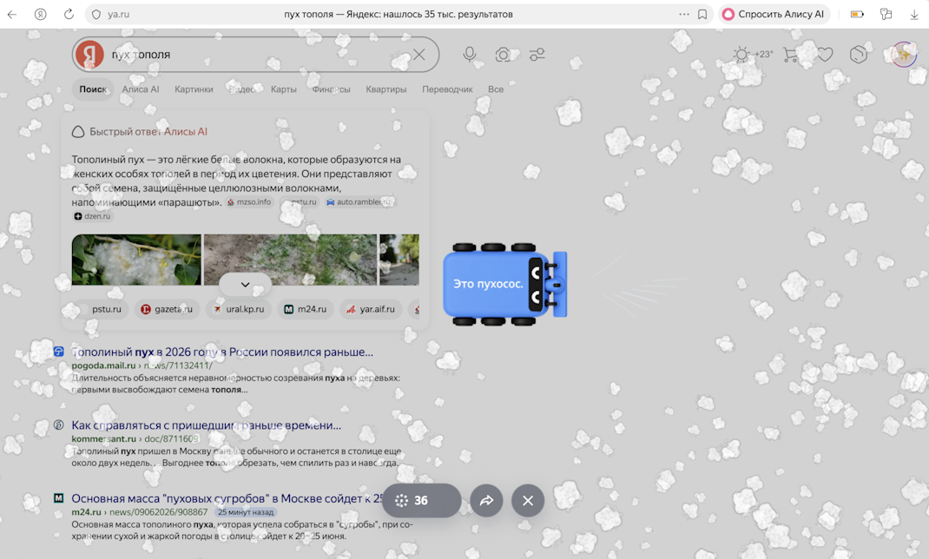Image resolution: width=929 pixels, height=559 pixels.
Task: Open m24.ru news result URL
Action: pos(140,512)
